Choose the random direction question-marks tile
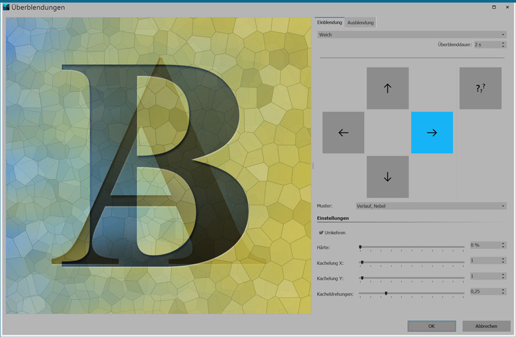This screenshot has width=516, height=337. pos(480,88)
